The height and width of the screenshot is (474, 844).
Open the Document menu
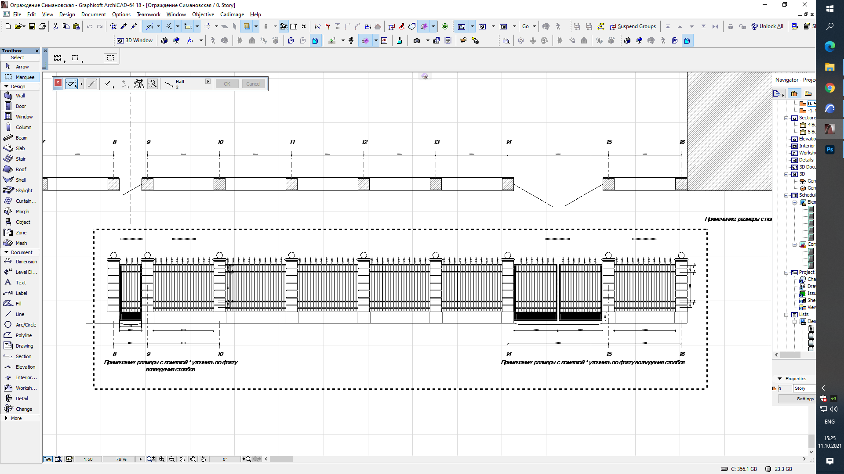click(93, 14)
